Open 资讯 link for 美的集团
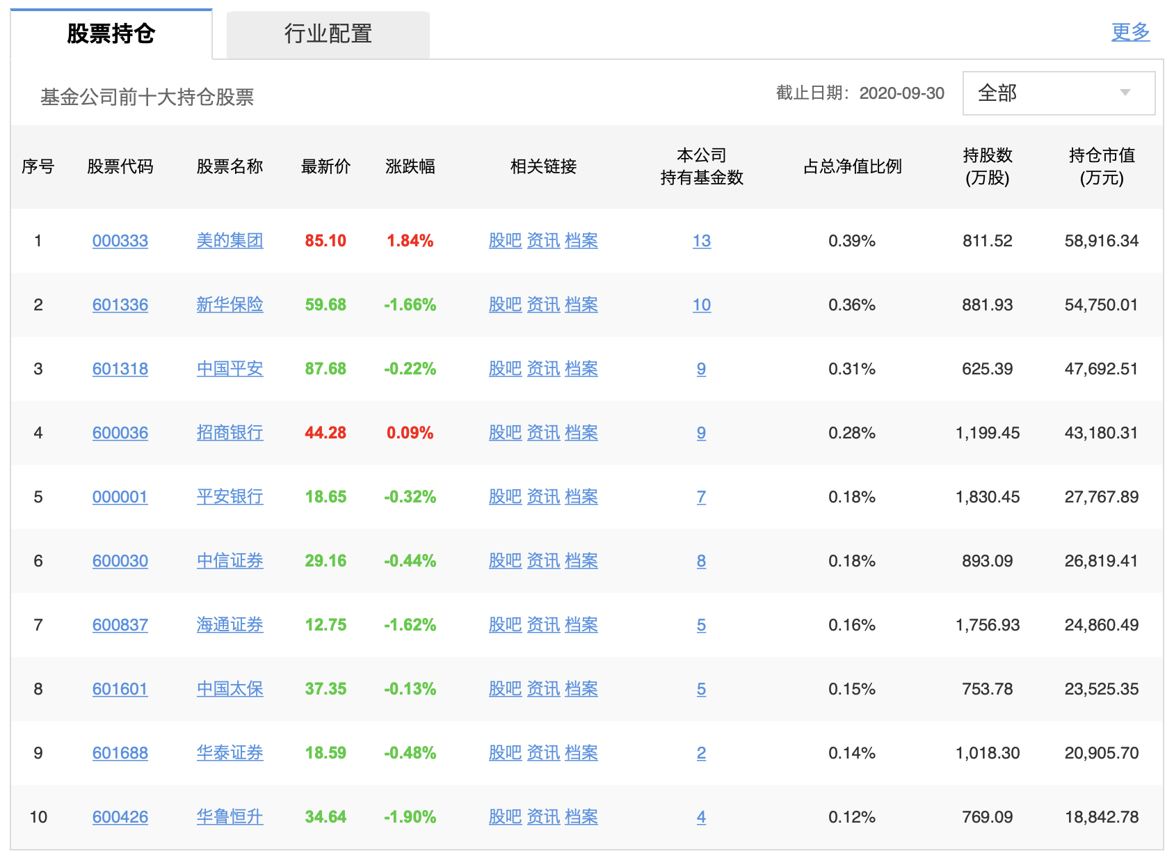Viewport: 1174px width, 856px height. [x=543, y=241]
